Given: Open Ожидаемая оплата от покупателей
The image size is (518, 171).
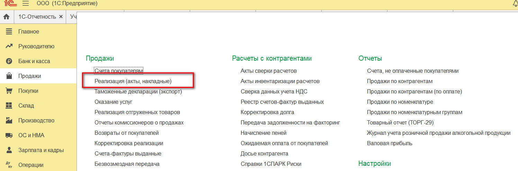Looking at the screenshot, I should [x=284, y=143].
